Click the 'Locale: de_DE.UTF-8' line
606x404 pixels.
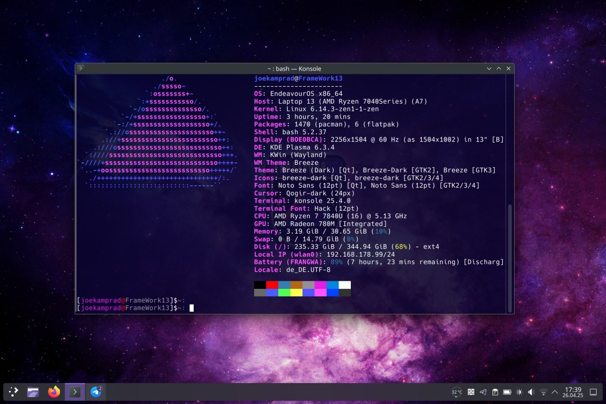point(292,269)
